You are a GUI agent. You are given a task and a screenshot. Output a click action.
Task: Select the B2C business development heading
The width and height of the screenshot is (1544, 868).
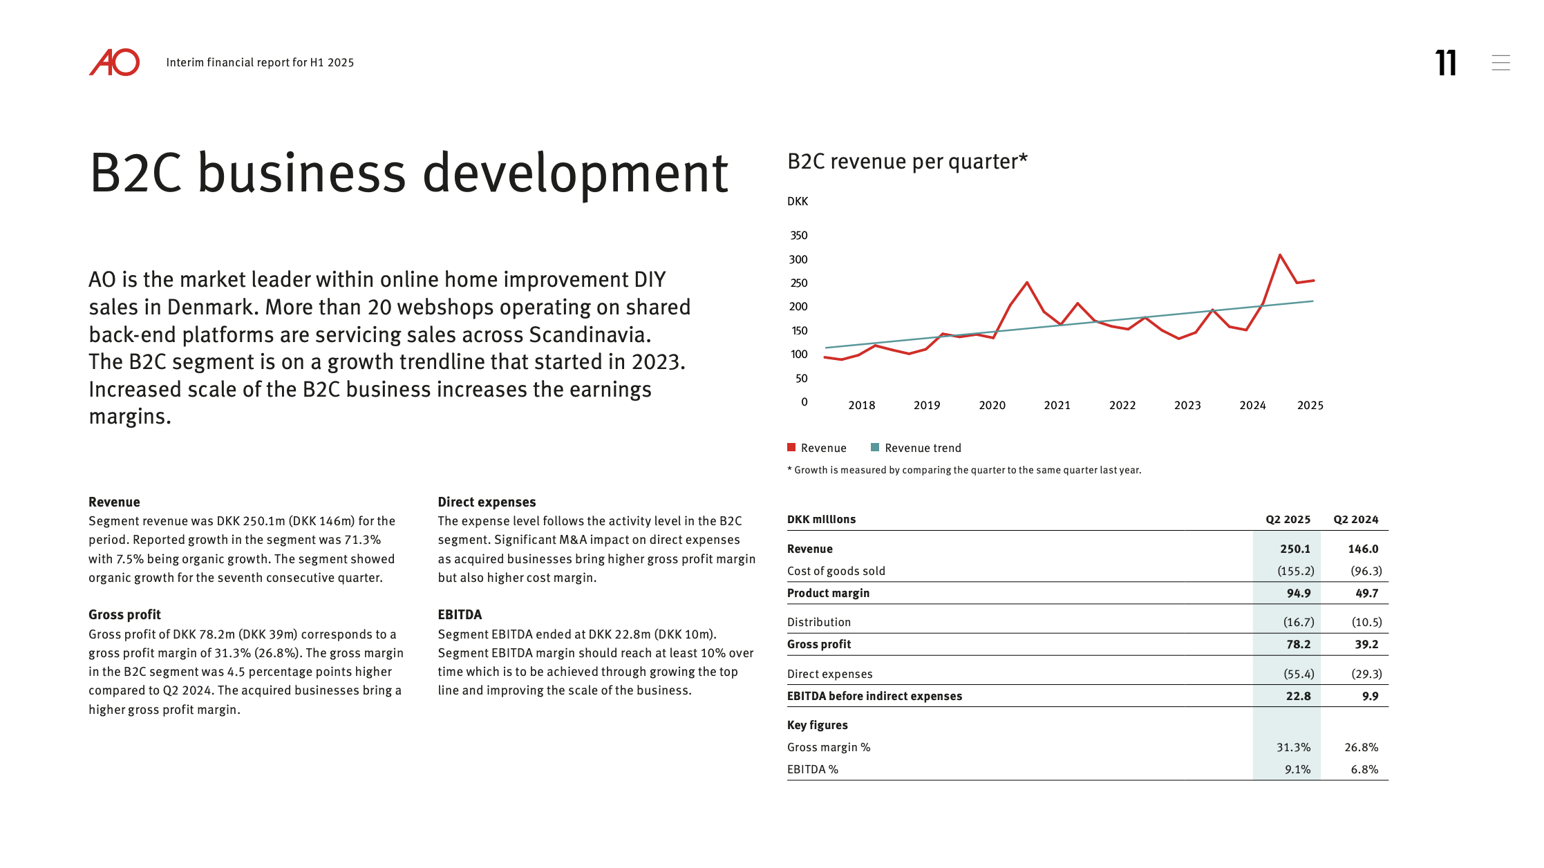coord(409,173)
